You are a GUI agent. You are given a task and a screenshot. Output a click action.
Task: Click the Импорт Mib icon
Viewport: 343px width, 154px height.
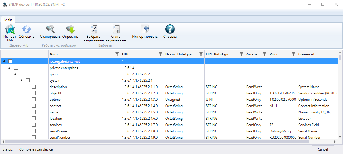[10, 29]
